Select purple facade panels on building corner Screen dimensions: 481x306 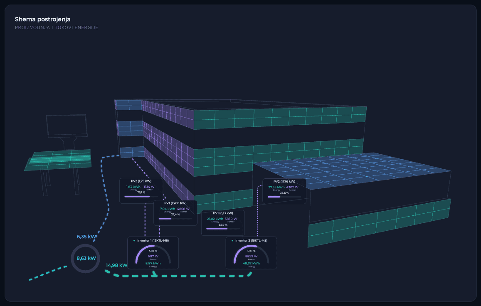[168, 144]
